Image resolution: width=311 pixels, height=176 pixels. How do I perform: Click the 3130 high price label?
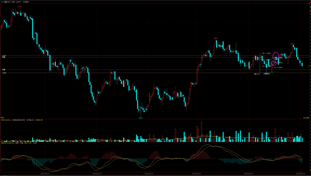[20, 6]
